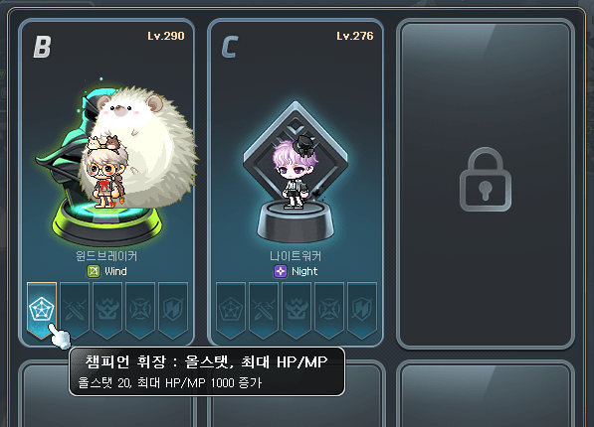Click the crossed swords insignia on Night card

pos(264,310)
